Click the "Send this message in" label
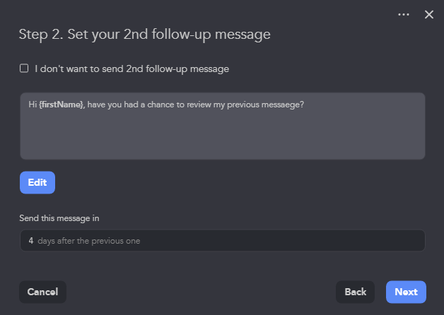The height and width of the screenshot is (315, 444). pos(59,218)
